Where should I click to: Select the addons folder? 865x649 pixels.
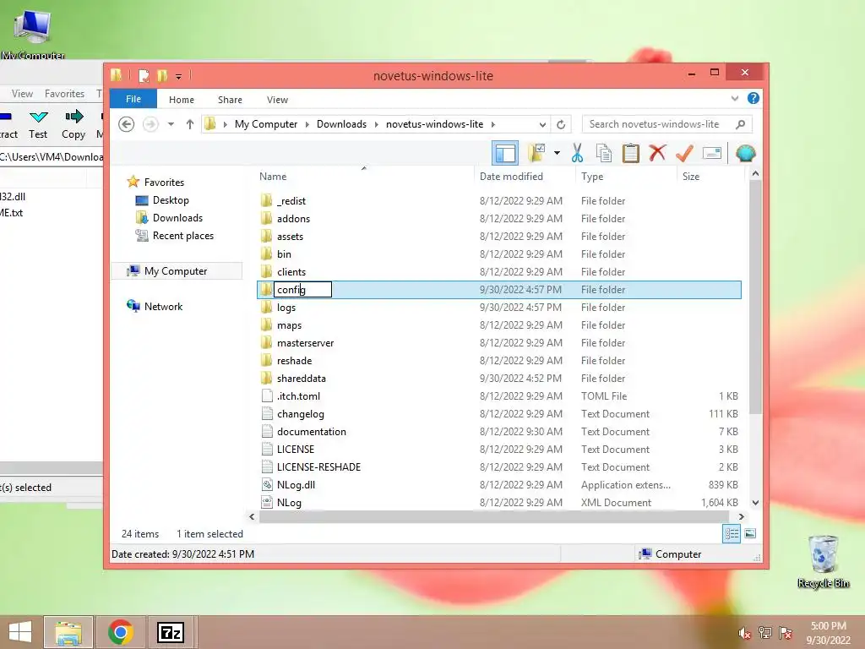point(293,219)
